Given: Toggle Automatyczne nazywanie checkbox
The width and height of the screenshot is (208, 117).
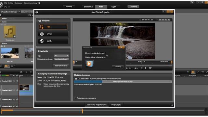Looking at the screenshot, I should tap(75, 98).
